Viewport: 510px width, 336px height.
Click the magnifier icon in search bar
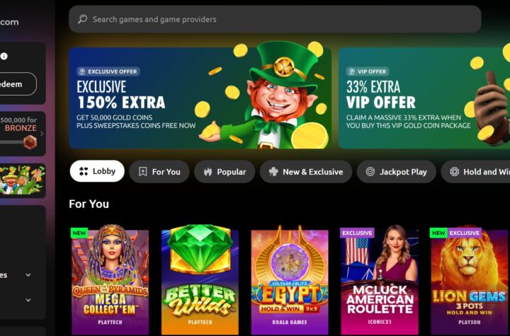[82, 19]
